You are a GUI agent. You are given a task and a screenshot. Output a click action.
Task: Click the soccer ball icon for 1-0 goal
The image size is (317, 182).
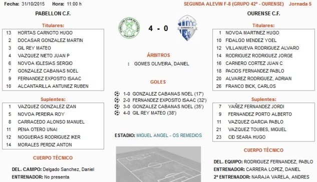(x=117, y=93)
